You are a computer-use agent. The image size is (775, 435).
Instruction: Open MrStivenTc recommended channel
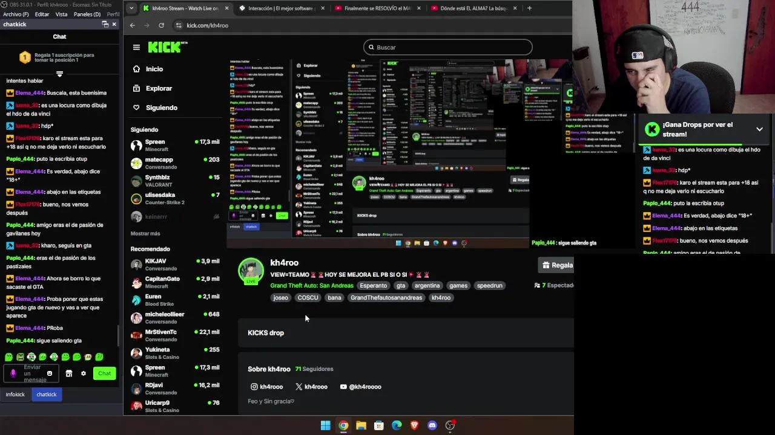176,335
